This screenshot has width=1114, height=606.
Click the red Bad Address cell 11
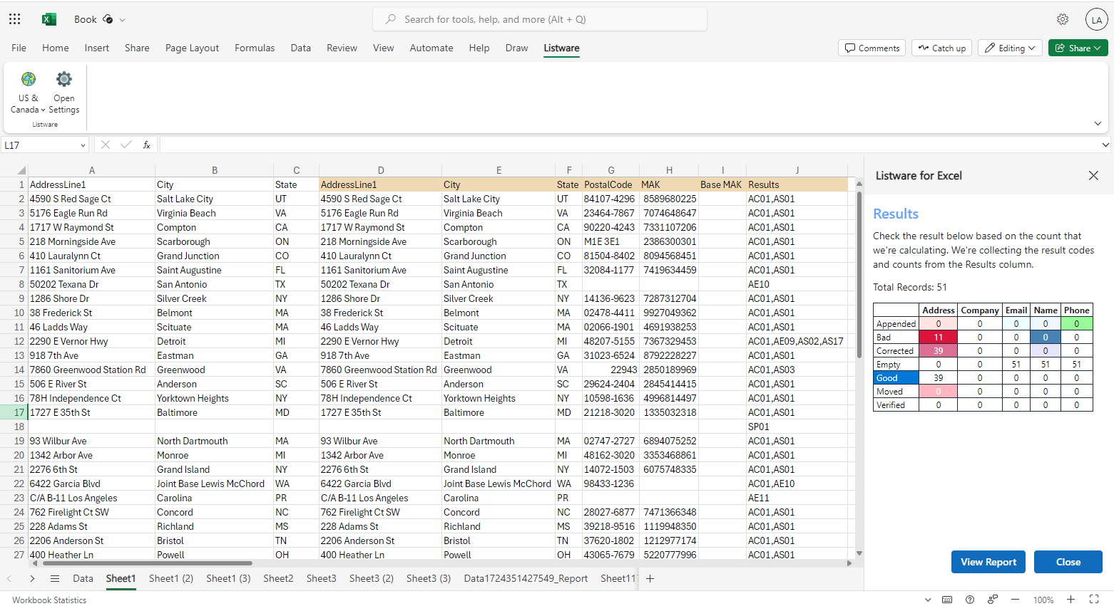pos(939,338)
